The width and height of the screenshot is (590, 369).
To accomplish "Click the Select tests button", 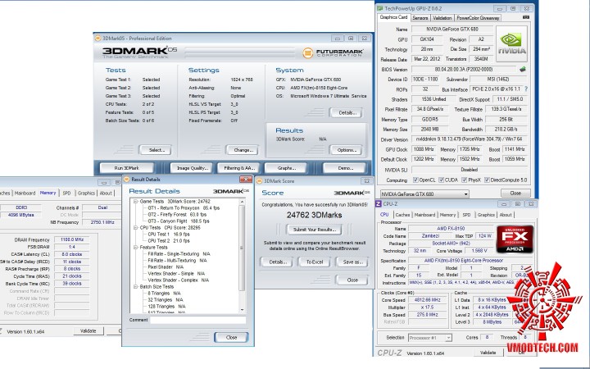I will tap(156, 150).
